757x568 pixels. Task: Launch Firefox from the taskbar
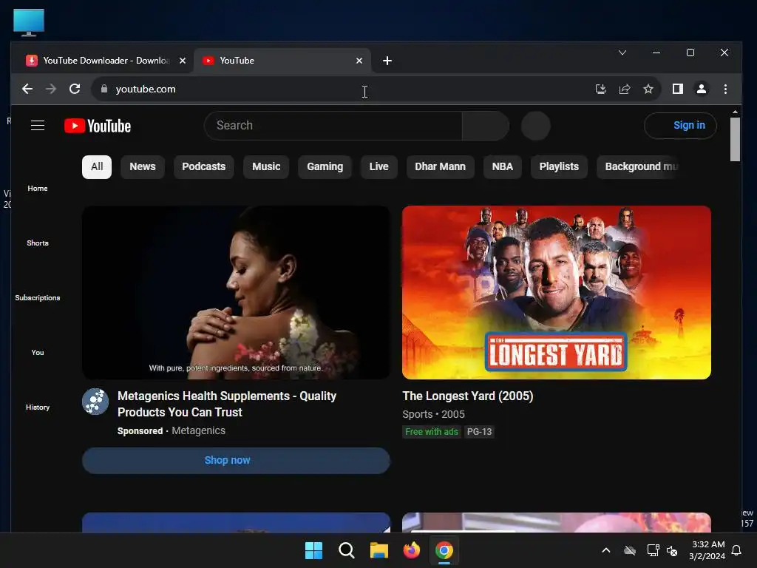click(x=411, y=550)
